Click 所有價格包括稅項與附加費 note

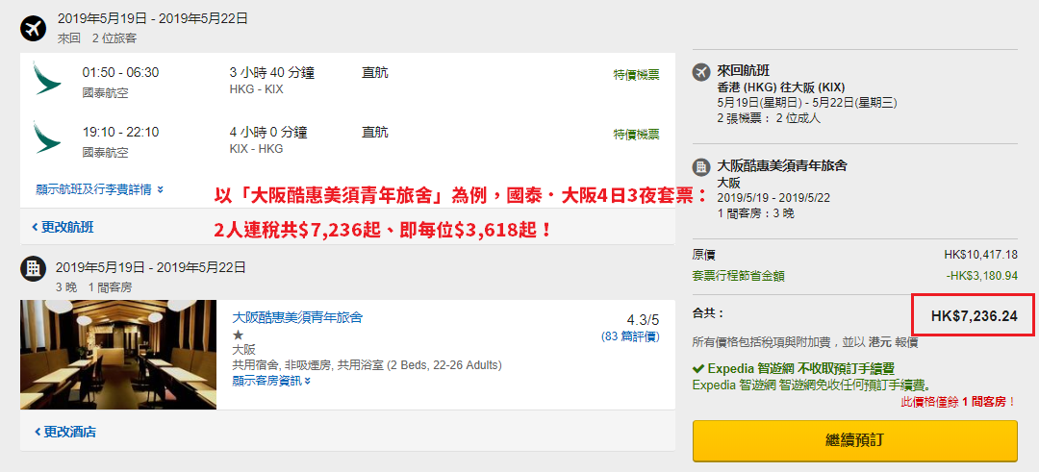click(804, 343)
